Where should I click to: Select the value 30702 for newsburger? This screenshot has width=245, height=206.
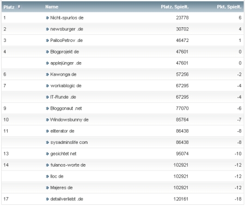coord(182,29)
